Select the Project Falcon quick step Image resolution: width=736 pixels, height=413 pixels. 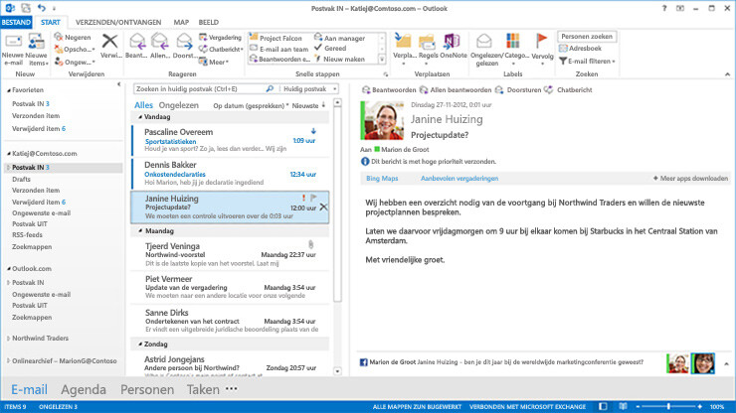276,38
